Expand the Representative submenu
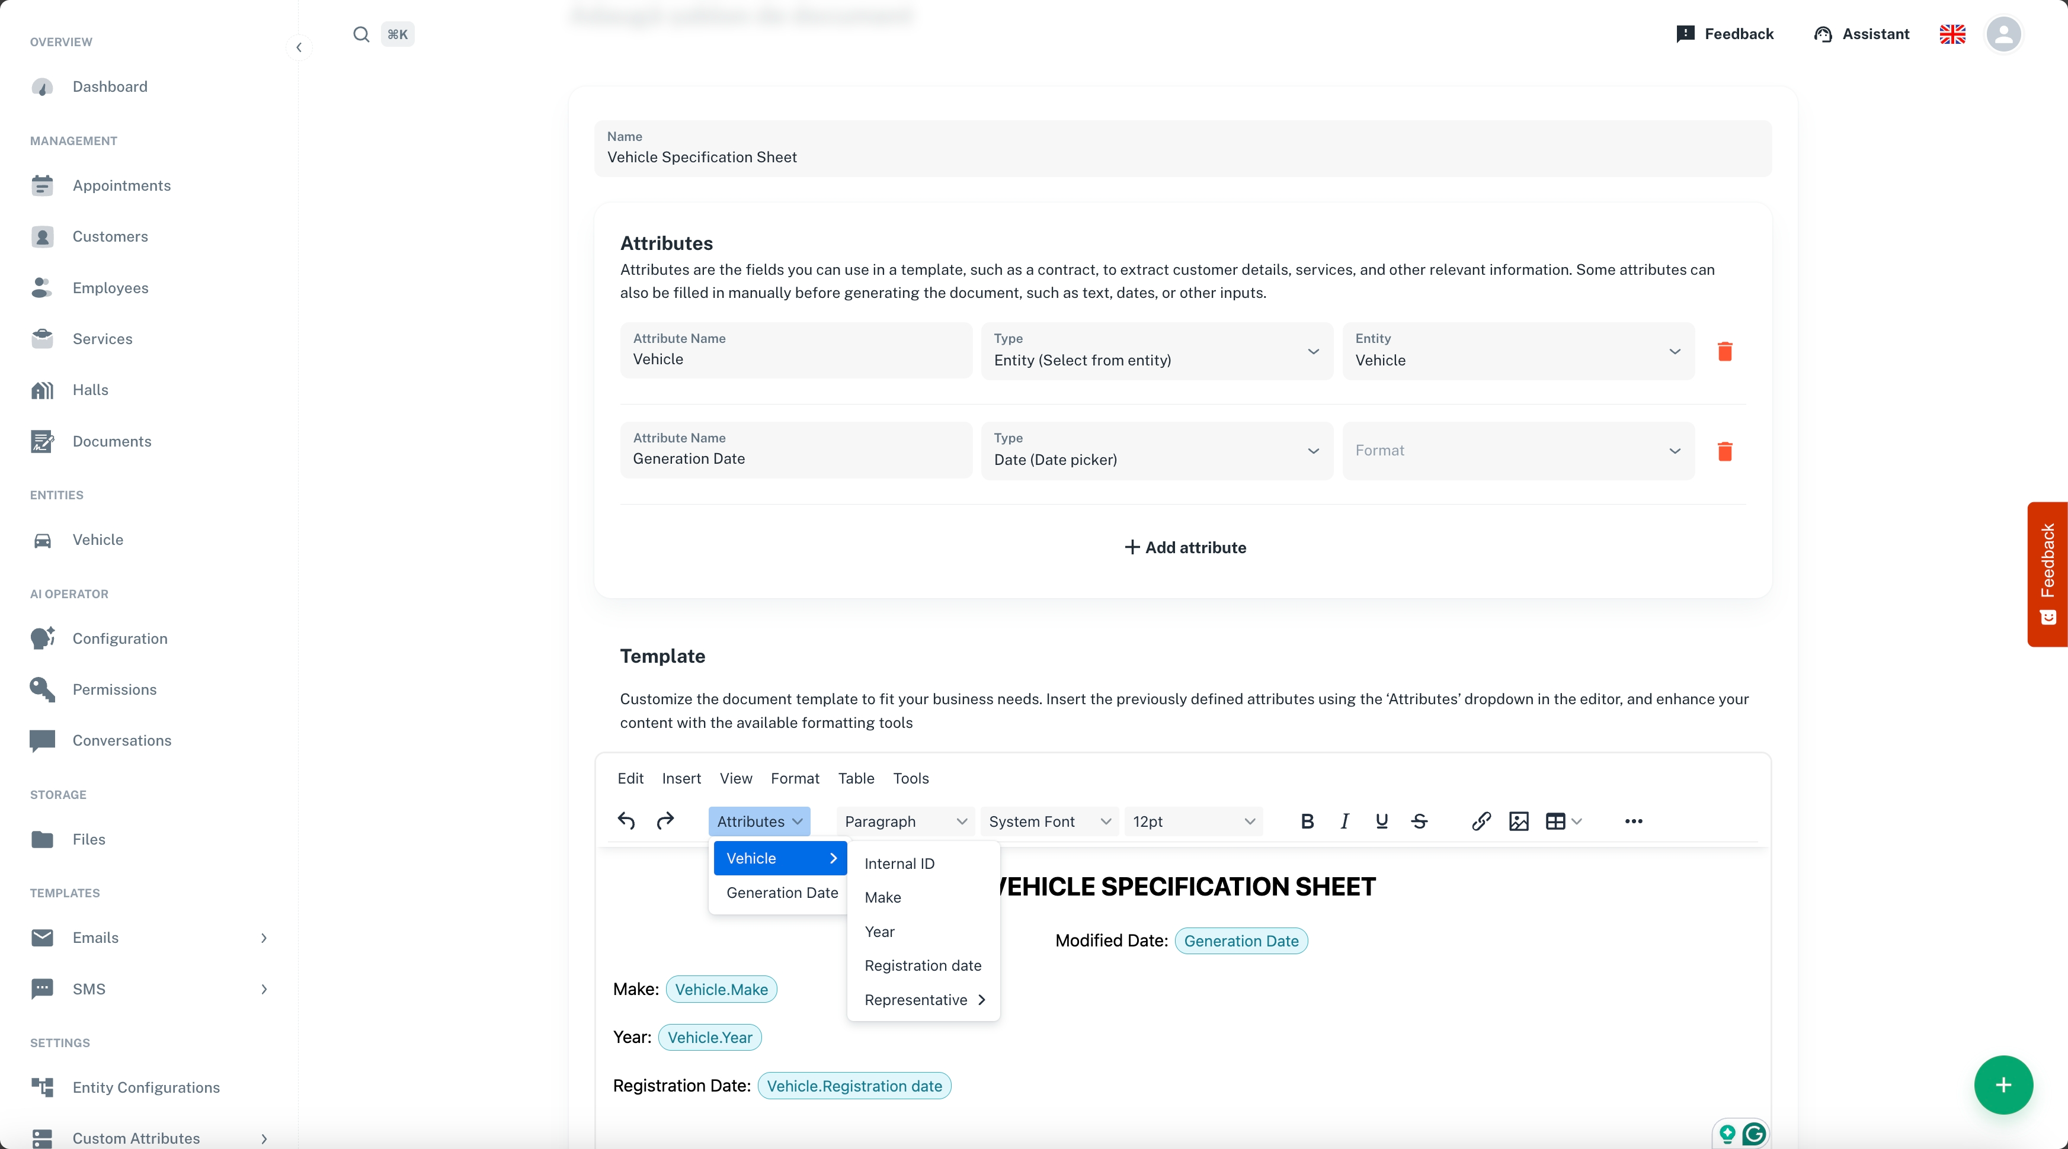2068x1149 pixels. coord(923,1000)
